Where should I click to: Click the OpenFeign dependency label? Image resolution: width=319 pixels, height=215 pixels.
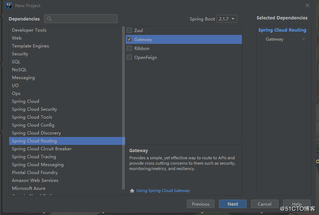[146, 57]
